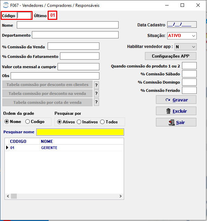Select the Todos search filter
This screenshot has width=207, height=221.
[x=102, y=122]
